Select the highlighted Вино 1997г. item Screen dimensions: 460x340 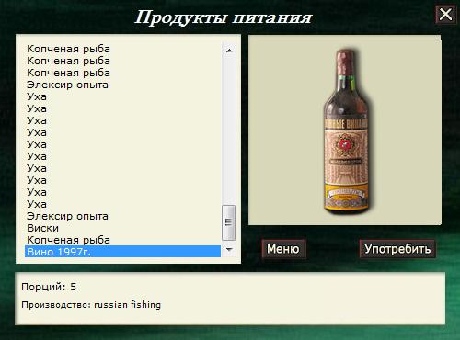tap(122, 252)
